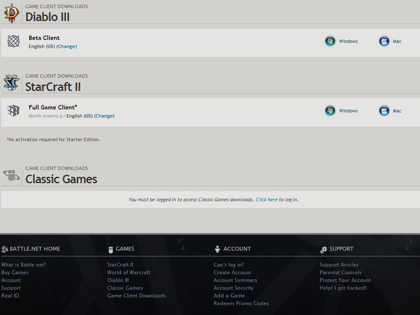Click the Support gear icon in footer

323,249
